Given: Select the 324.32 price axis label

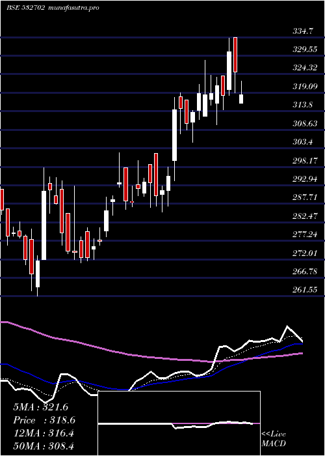Looking at the screenshot, I should tap(305, 68).
